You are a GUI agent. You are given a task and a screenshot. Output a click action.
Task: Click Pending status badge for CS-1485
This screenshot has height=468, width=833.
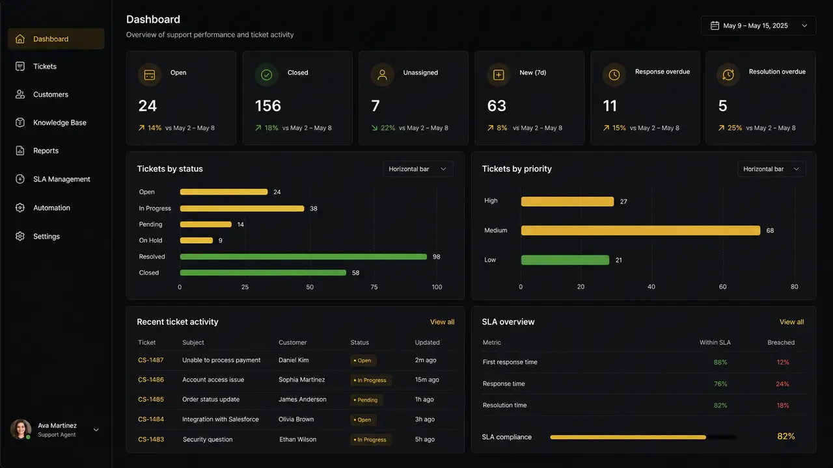pos(366,400)
